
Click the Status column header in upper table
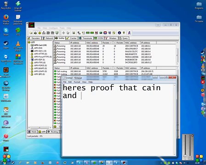(x=61, y=43)
